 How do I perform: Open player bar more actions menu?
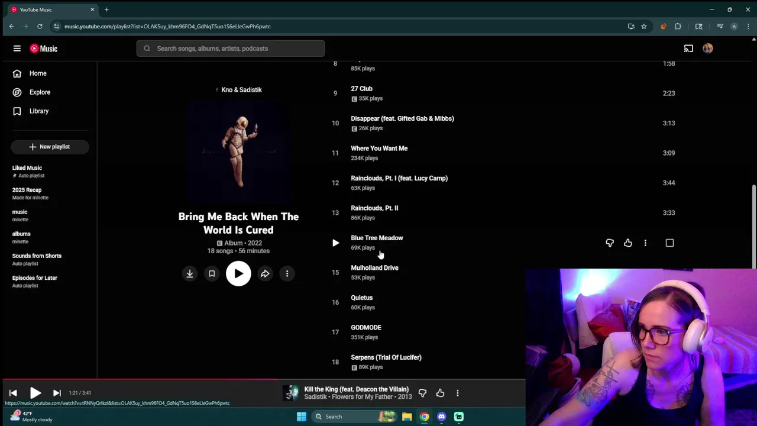(x=457, y=393)
